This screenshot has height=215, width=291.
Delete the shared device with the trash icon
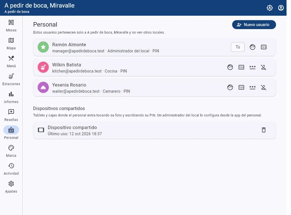(263, 130)
